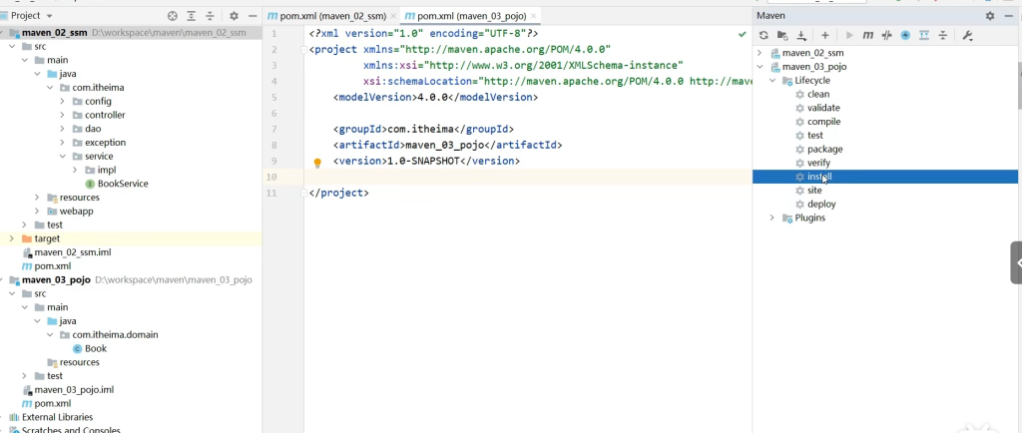Viewport: 1022px width, 433px height.
Task: Collapse the Lifecycle node
Action: 772,81
